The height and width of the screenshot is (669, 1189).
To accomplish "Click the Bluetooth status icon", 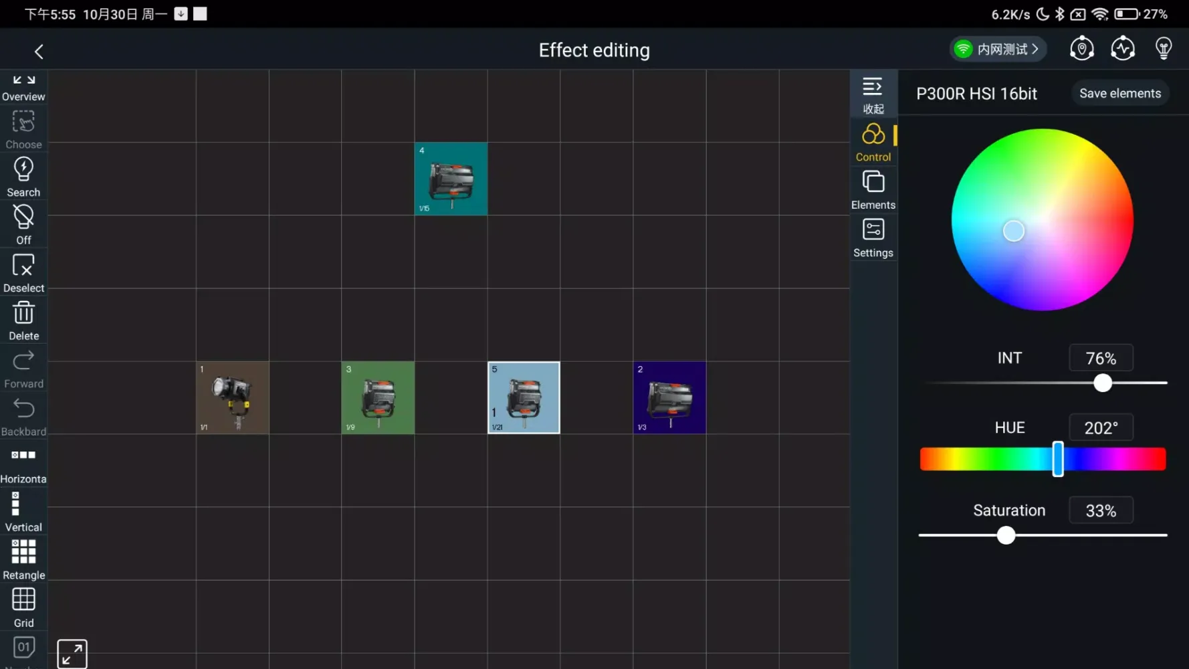I will 1059,14.
